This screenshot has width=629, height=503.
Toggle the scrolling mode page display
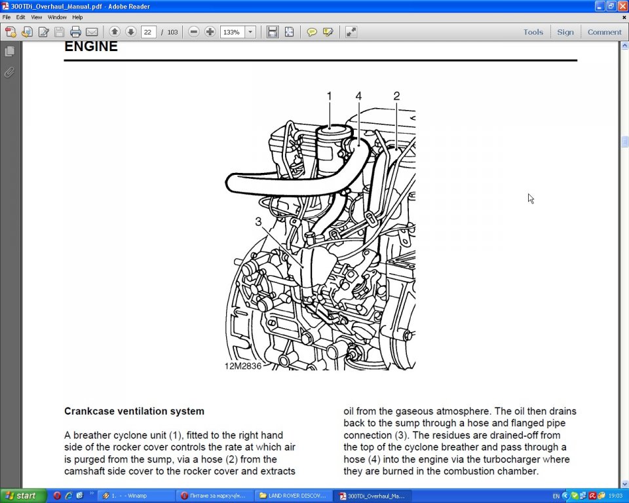pos(273,32)
